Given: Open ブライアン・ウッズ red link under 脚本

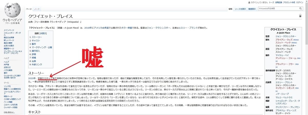Looking at the screenshot, I should (x=284, y=40).
